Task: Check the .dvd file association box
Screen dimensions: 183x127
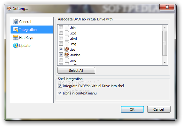Action: tap(61, 38)
